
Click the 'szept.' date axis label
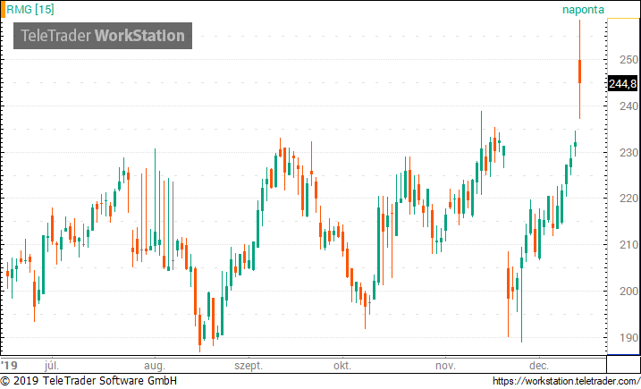coord(249,365)
